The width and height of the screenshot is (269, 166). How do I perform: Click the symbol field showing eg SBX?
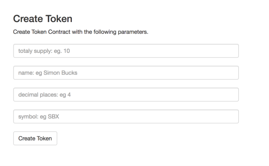pos(126,116)
